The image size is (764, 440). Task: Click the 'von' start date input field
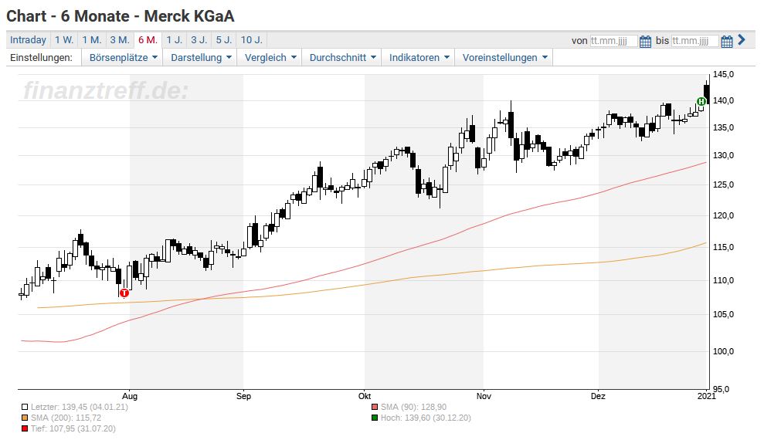pos(613,41)
